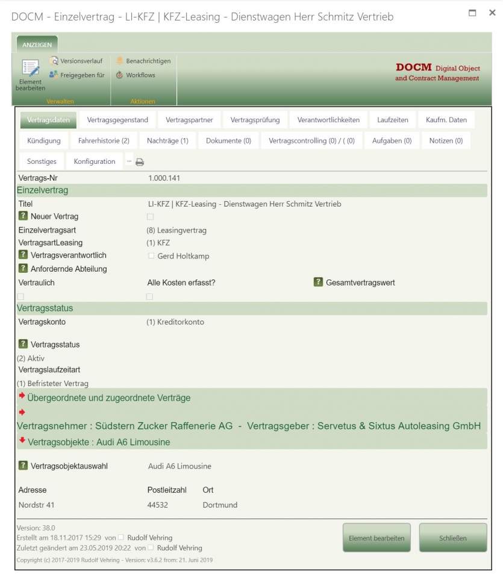The image size is (503, 577).
Task: Toggle checkbox before Gerd Holtkamp
Action: (x=151, y=256)
